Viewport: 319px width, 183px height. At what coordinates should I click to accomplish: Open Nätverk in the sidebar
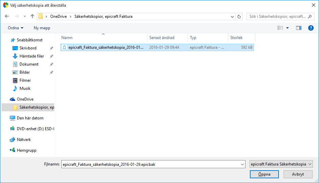[24, 140]
